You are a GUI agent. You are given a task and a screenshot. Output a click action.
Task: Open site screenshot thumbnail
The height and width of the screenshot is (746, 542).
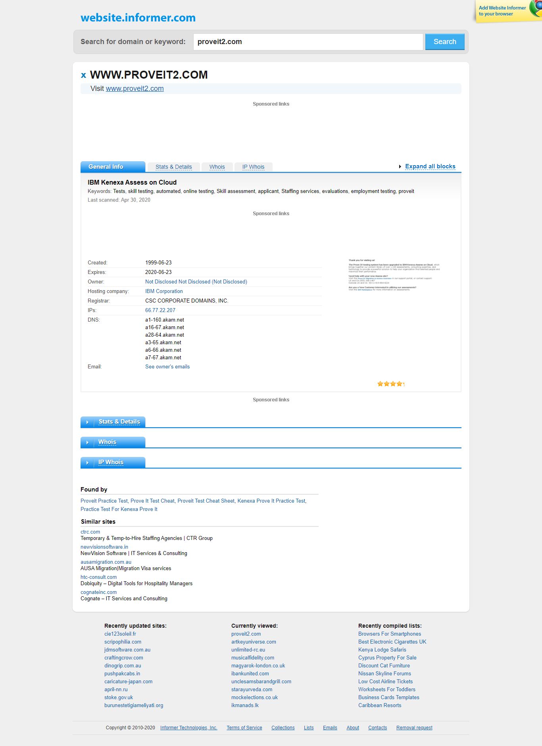click(394, 275)
